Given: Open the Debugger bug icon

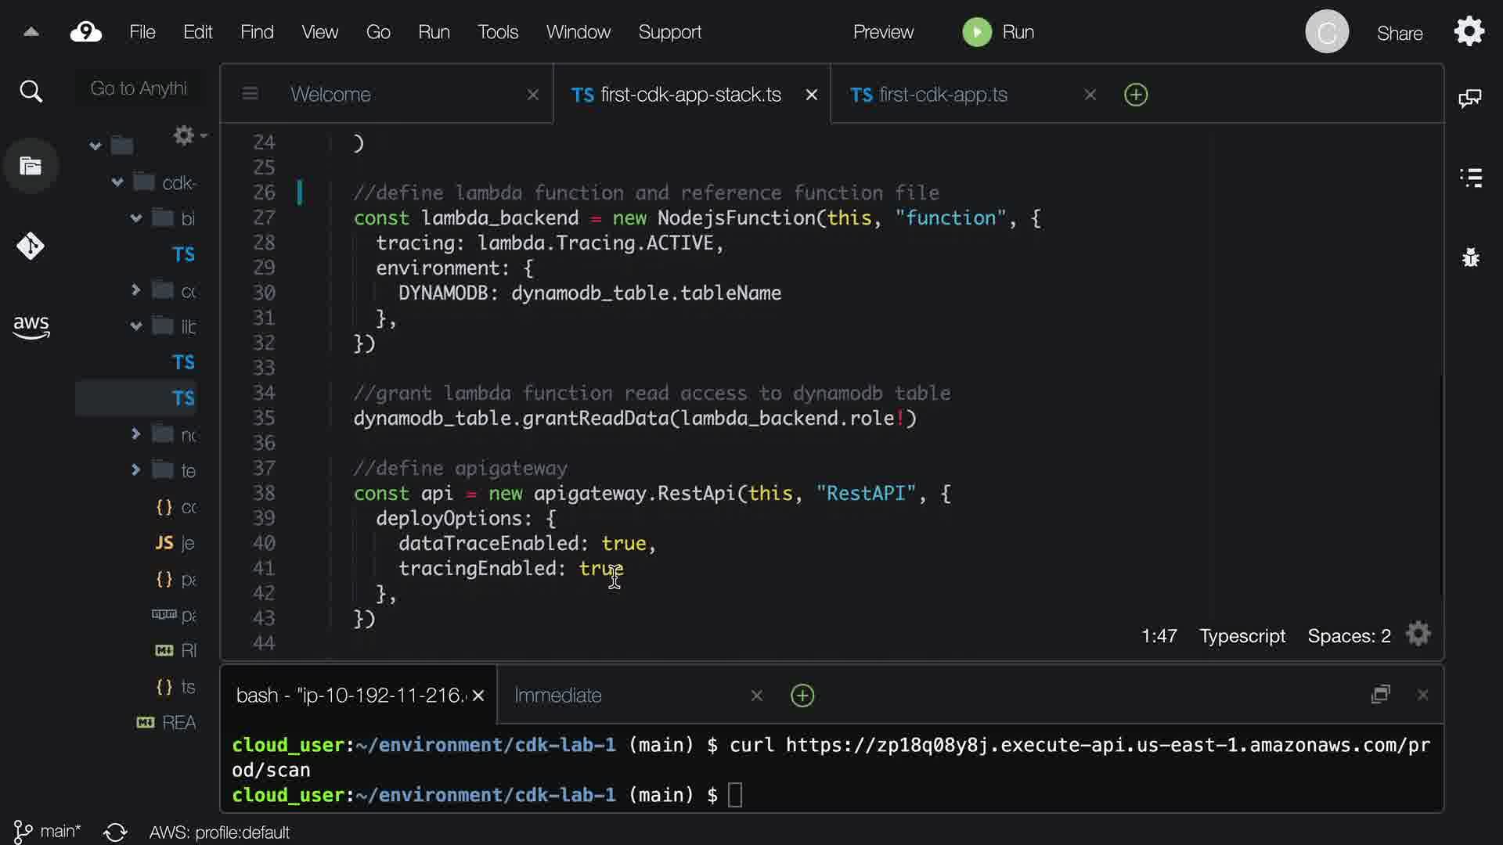Looking at the screenshot, I should coord(1471,257).
